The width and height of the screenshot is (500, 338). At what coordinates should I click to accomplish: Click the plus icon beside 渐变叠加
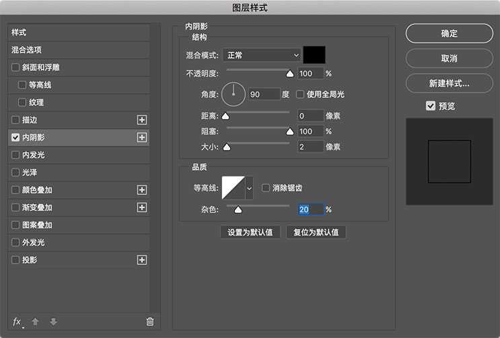point(141,207)
